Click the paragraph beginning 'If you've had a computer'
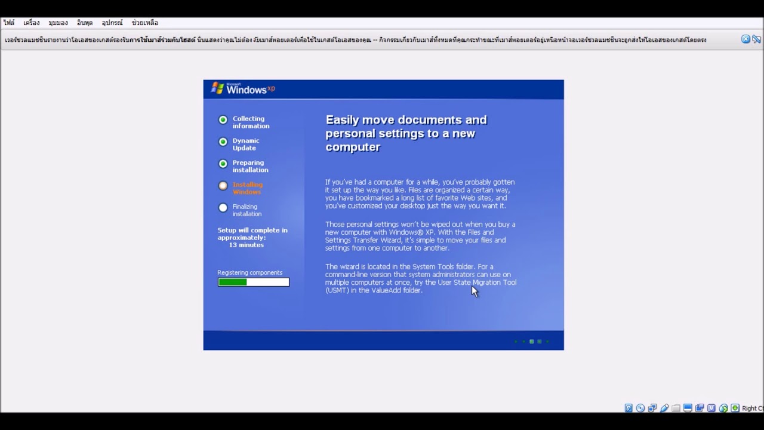This screenshot has width=764, height=430. (420, 193)
